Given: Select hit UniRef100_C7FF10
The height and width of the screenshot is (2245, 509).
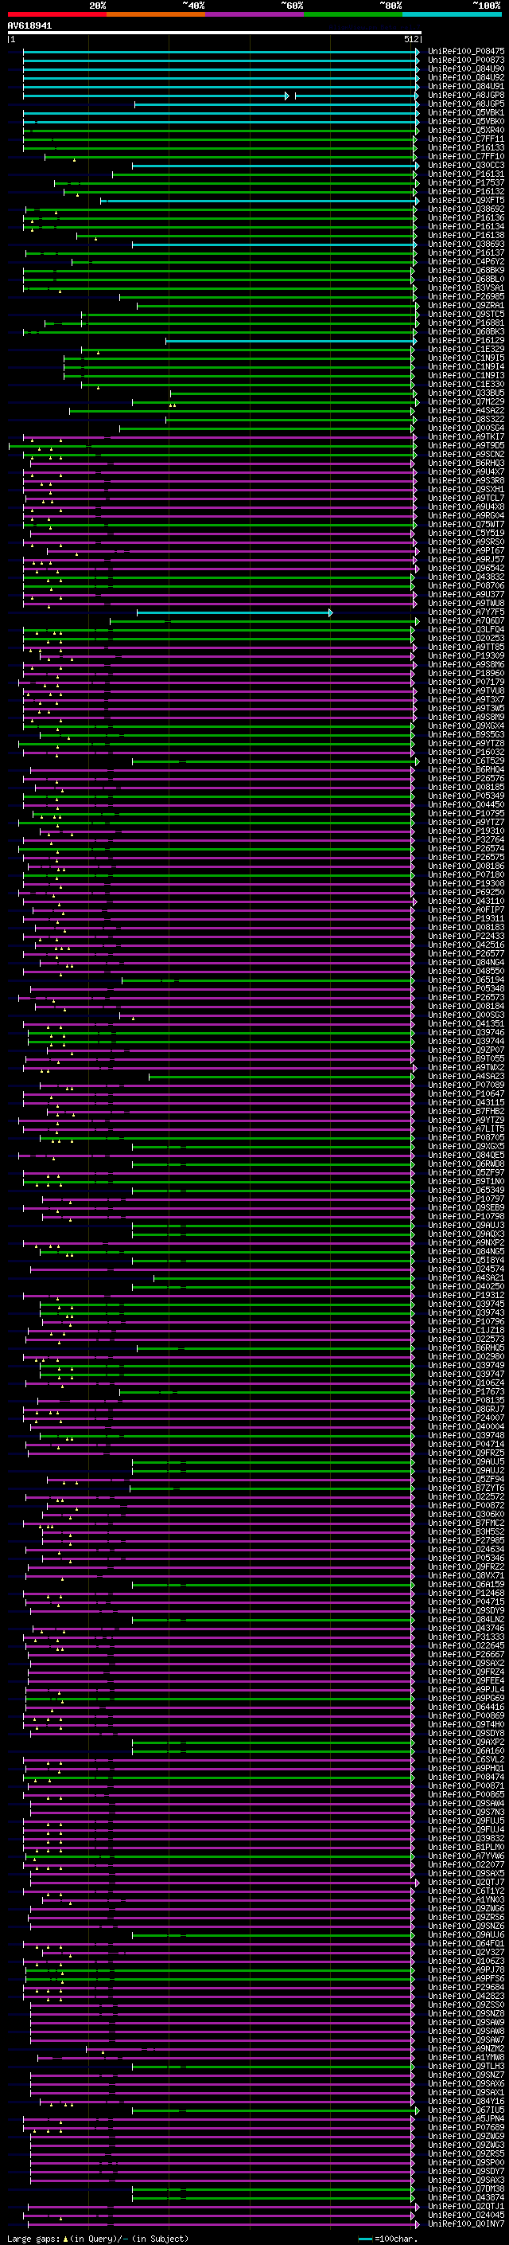Looking at the screenshot, I should 466,156.
